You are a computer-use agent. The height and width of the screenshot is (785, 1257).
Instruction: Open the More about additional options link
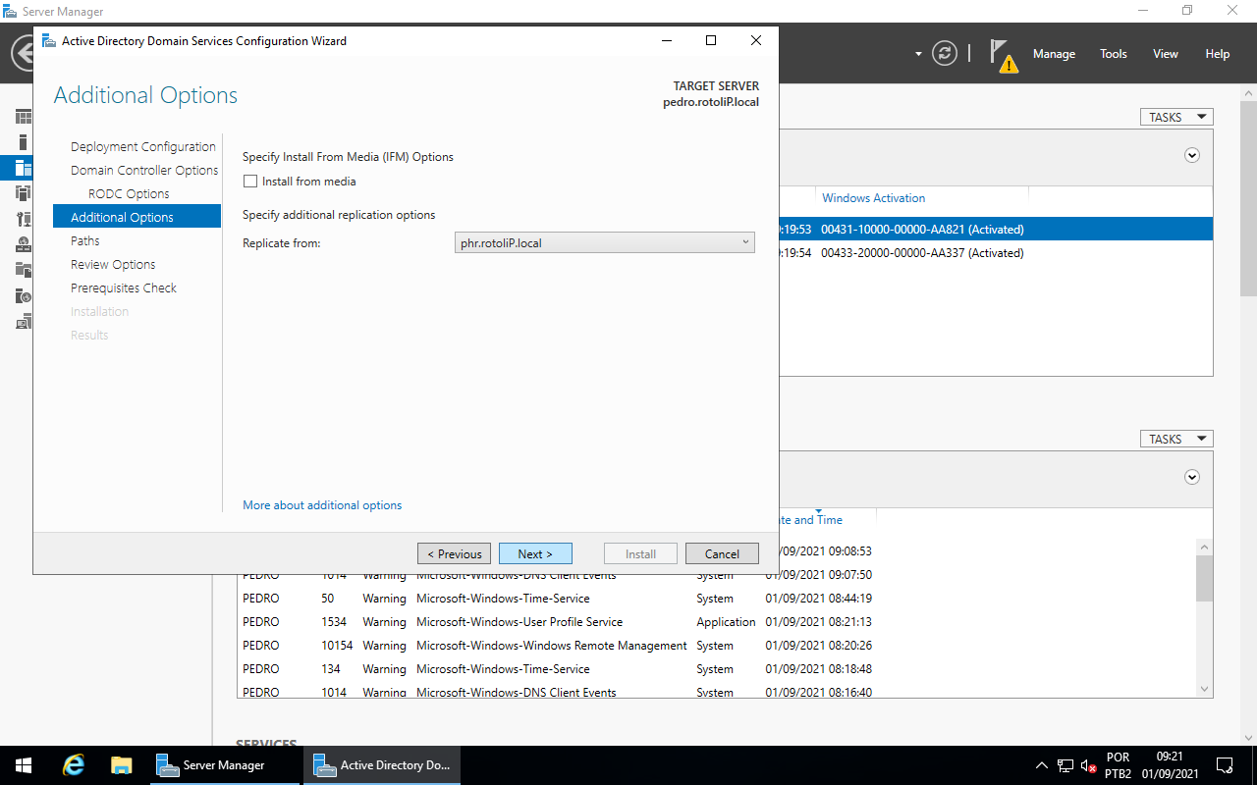(322, 504)
